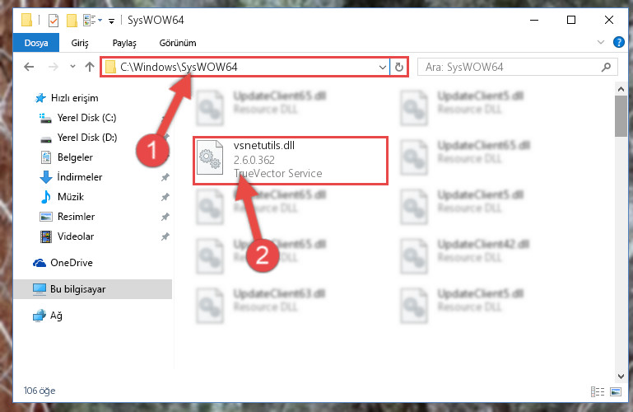633x412 pixels.
Task: Refresh the SysWOW64 folder view
Action: (x=399, y=67)
